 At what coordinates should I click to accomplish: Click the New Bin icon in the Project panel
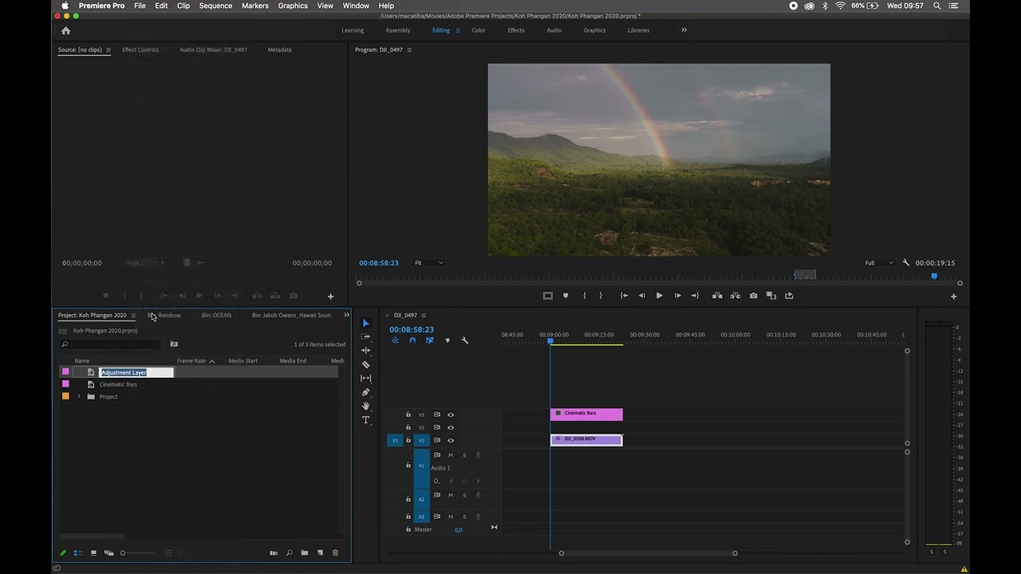pyautogui.click(x=304, y=552)
